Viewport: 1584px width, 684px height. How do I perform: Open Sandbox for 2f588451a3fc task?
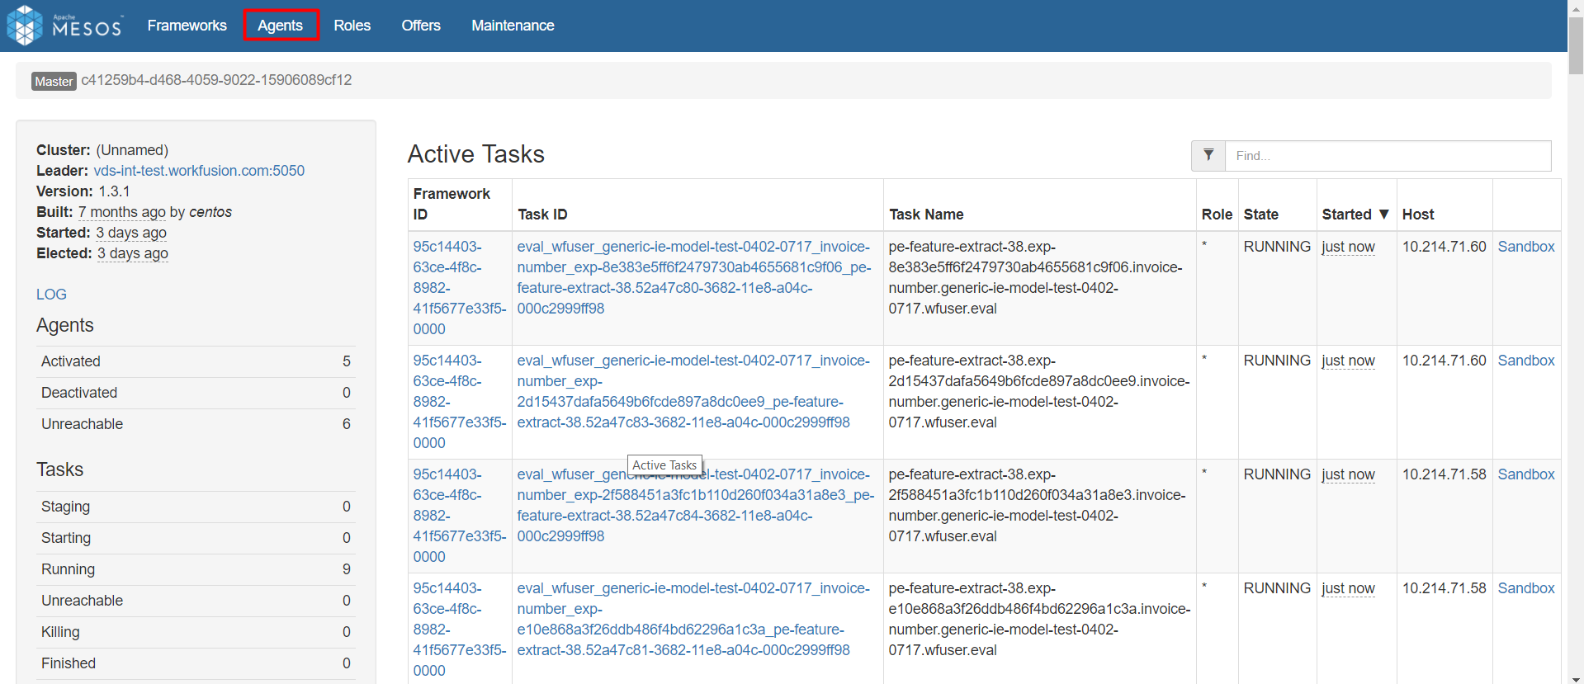click(x=1526, y=474)
